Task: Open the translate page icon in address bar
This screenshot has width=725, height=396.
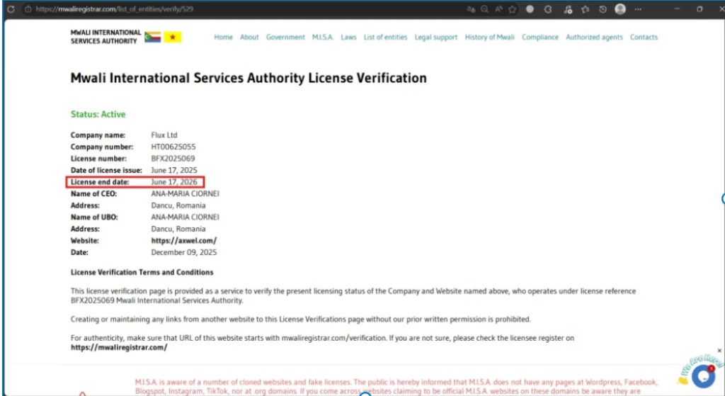Action: tap(471, 9)
